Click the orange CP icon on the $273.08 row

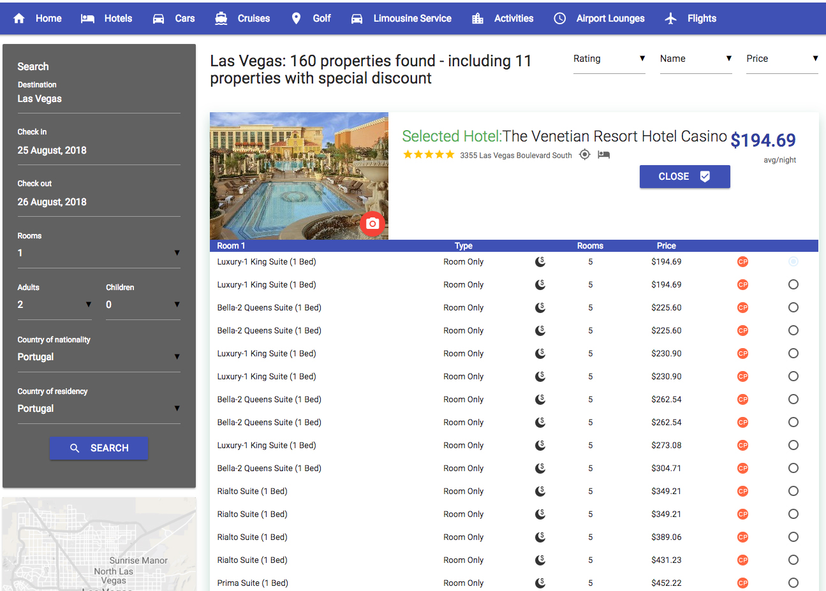742,445
